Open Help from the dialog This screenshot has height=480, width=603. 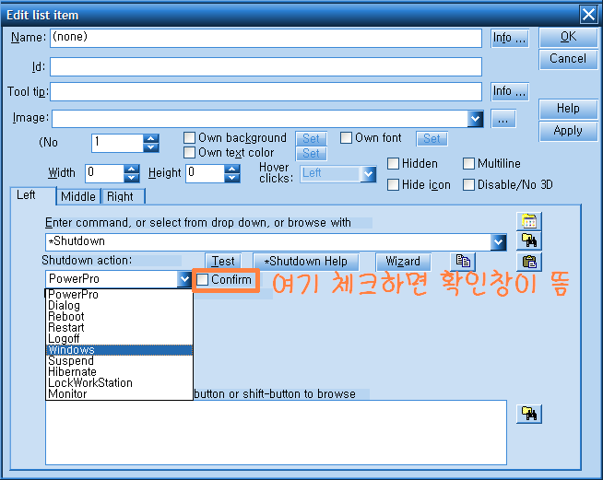(x=568, y=109)
